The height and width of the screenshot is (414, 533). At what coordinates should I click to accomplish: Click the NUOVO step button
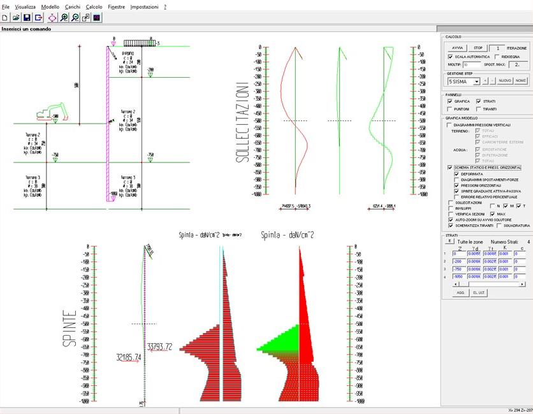click(x=505, y=82)
